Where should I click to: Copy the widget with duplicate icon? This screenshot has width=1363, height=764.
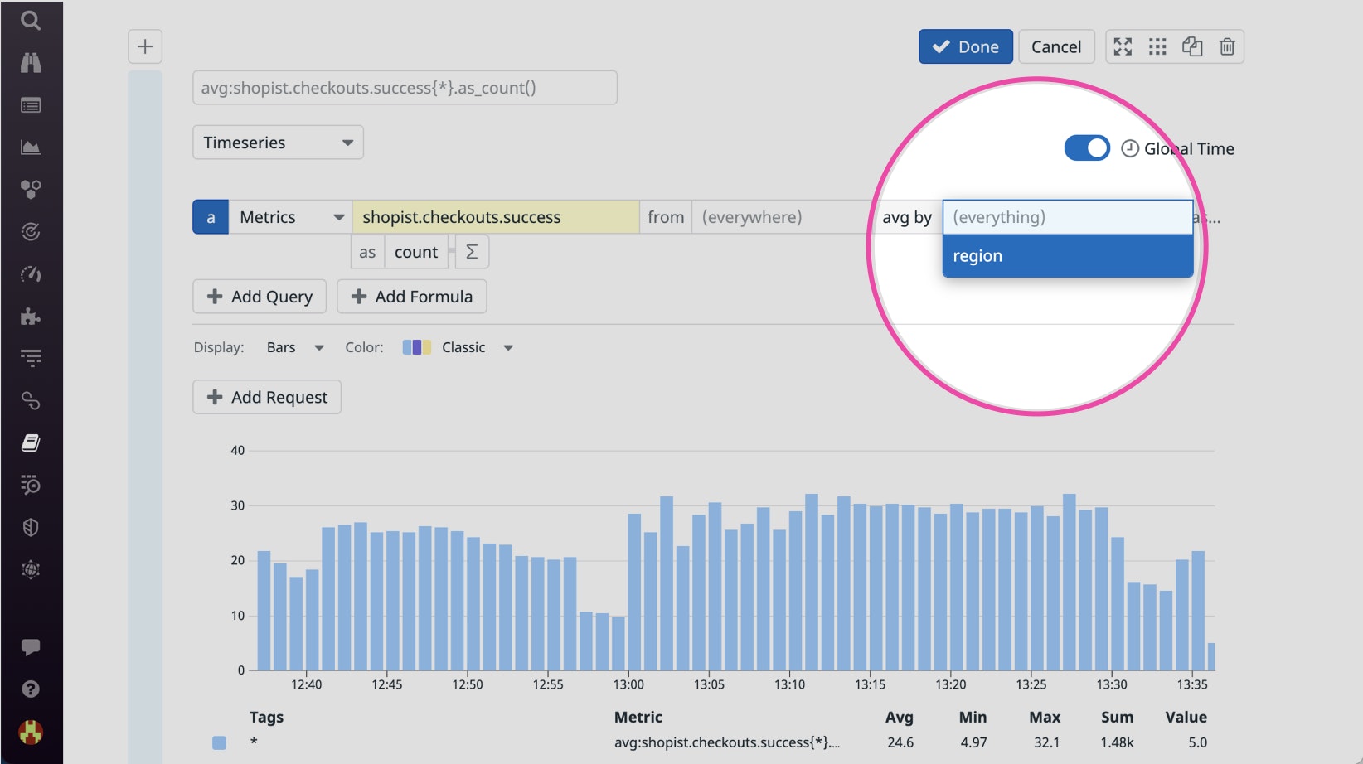point(1192,46)
